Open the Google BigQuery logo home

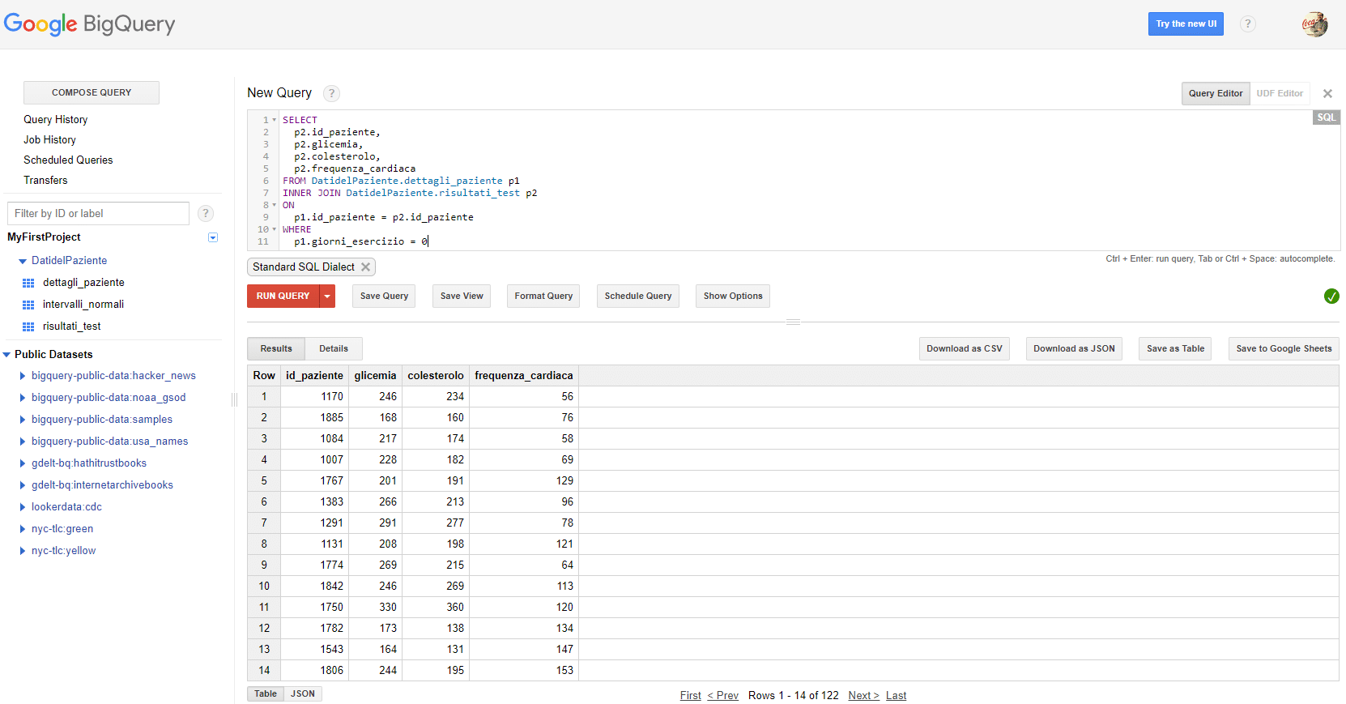coord(89,24)
